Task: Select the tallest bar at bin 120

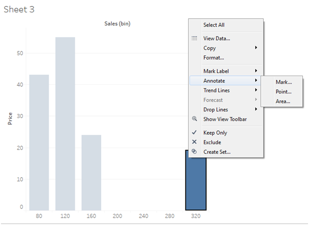Action: (65, 124)
